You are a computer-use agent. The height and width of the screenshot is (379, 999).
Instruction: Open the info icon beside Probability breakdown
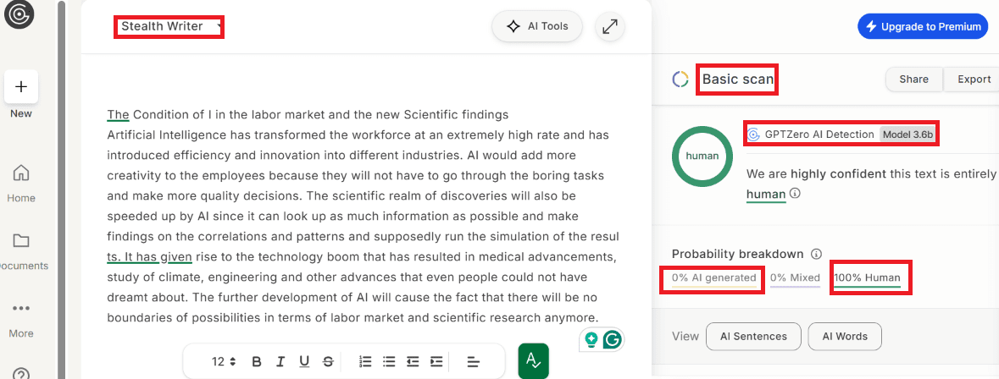tap(815, 255)
